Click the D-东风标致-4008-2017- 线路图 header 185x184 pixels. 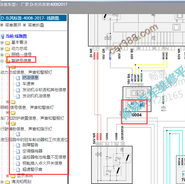pos(33,18)
